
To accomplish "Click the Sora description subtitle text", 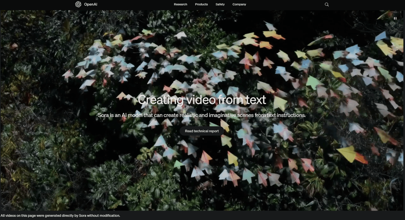I will pos(202,115).
